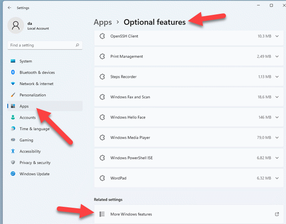286x224 pixels.
Task: Click the 'Optional features' page title
Action: [x=154, y=22]
